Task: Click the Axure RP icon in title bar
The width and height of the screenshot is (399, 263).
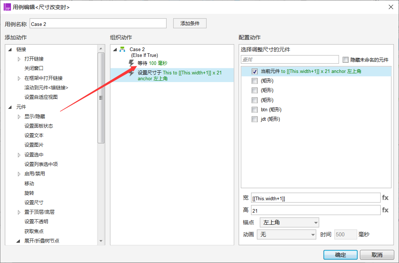Action: point(7,7)
